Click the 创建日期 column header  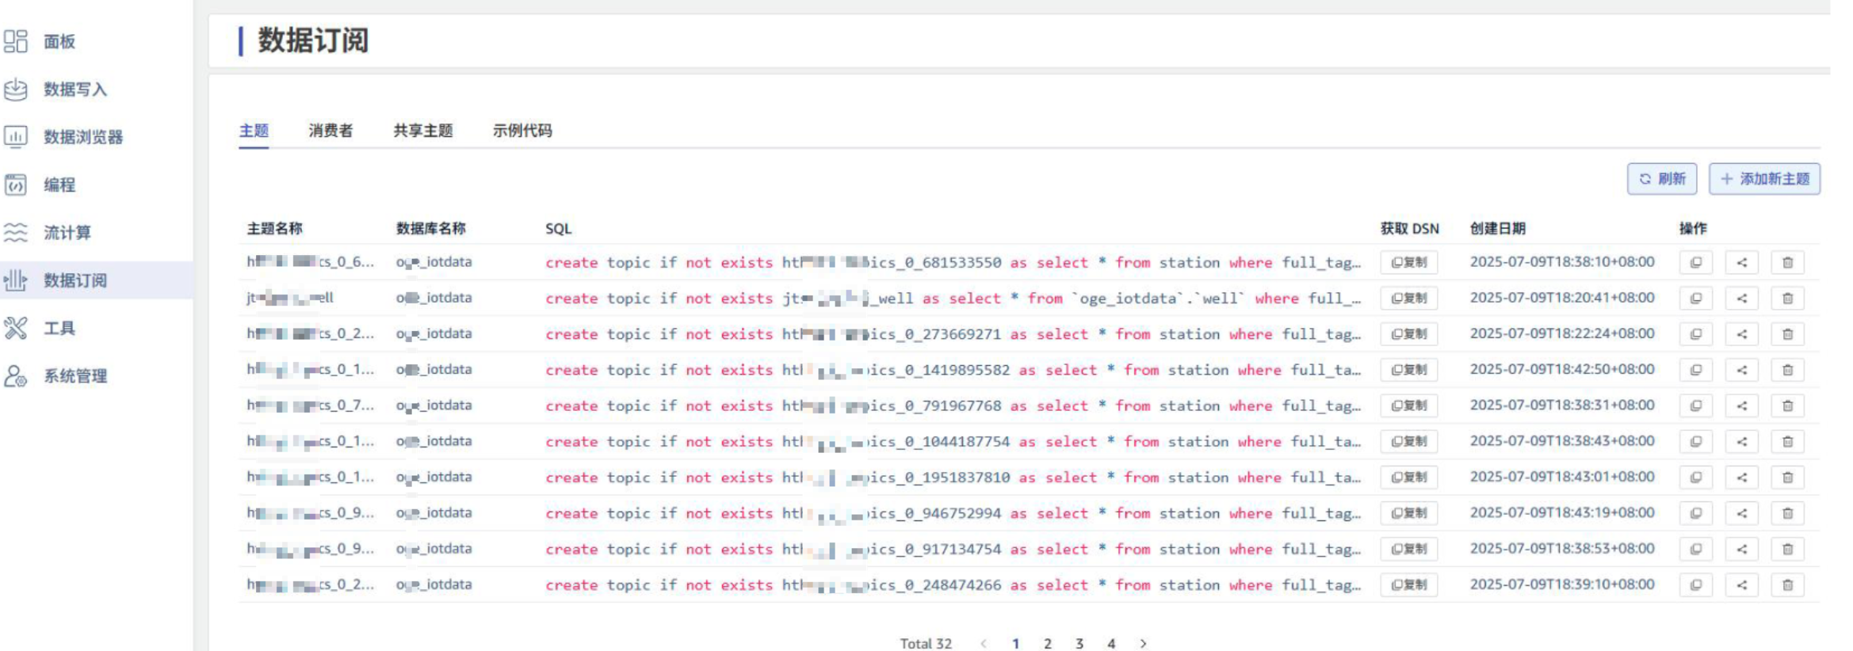point(1498,228)
